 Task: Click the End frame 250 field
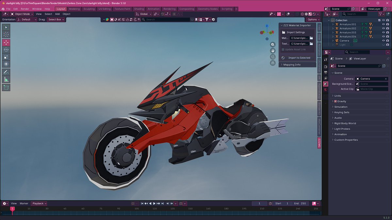click(300, 203)
